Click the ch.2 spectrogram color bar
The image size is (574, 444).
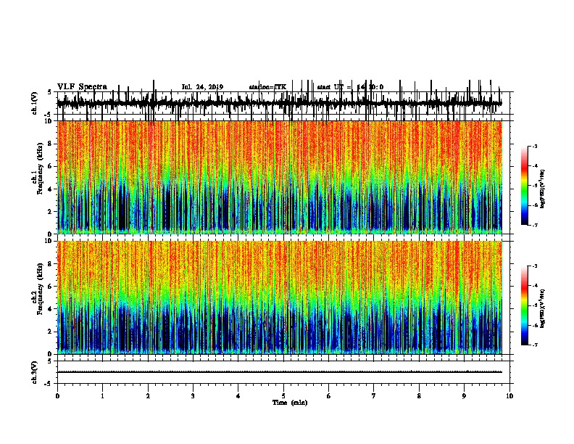tap(525, 305)
